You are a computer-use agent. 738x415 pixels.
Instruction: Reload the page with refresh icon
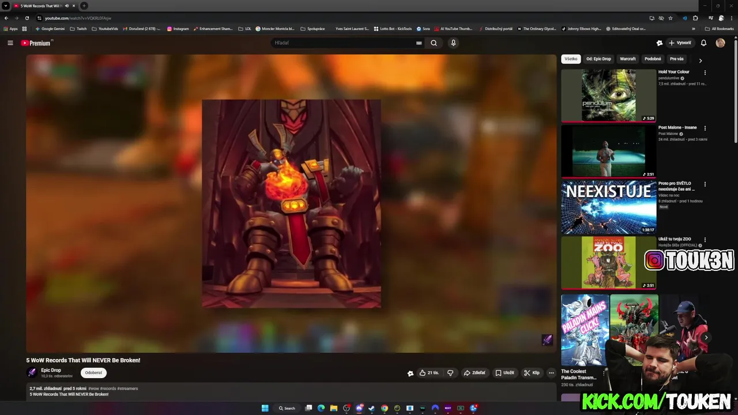coord(27,18)
